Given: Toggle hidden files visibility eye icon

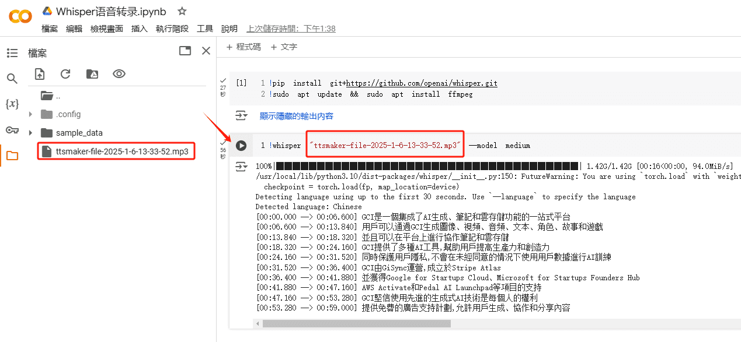Looking at the screenshot, I should coord(119,74).
